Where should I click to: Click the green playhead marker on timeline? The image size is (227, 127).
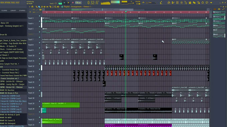point(126,12)
